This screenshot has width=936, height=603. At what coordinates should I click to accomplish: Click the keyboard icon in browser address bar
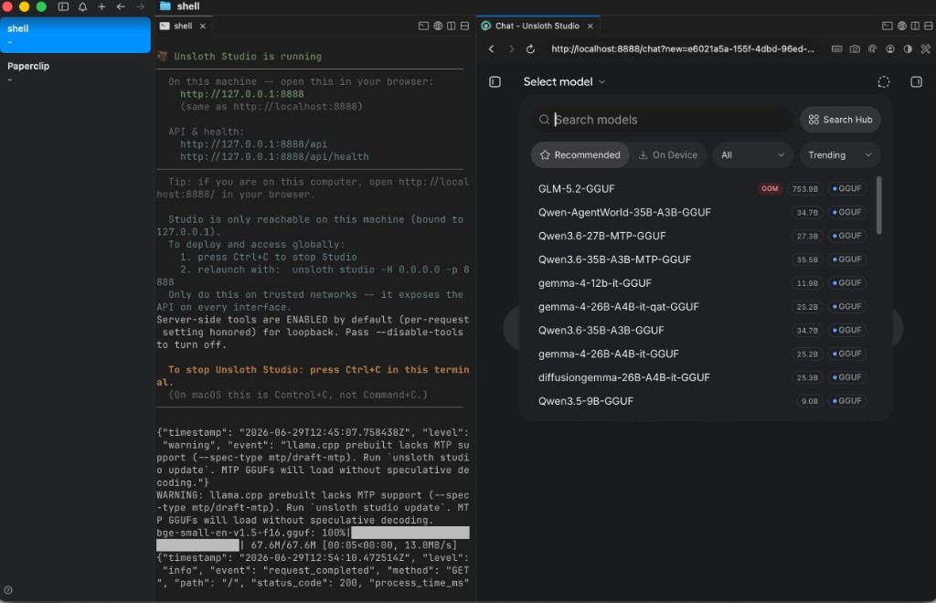pyautogui.click(x=837, y=49)
